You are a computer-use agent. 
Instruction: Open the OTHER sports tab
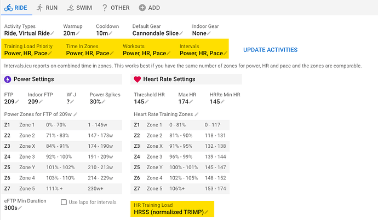coord(116,8)
